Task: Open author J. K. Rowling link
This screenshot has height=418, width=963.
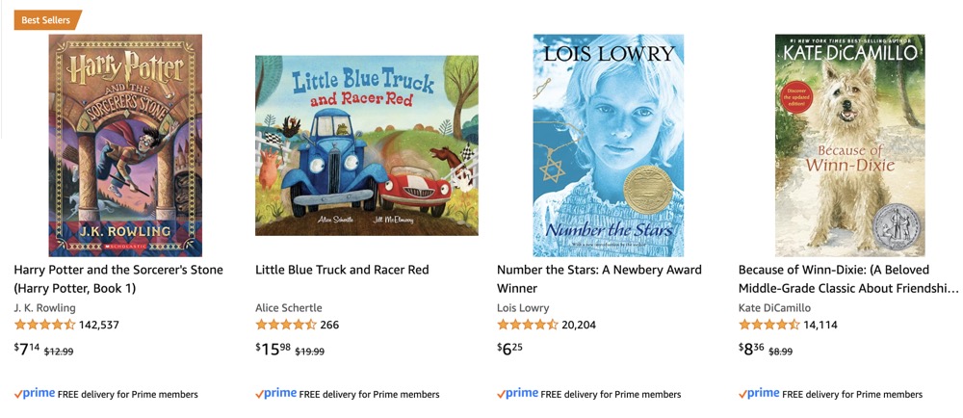Action: click(x=45, y=307)
